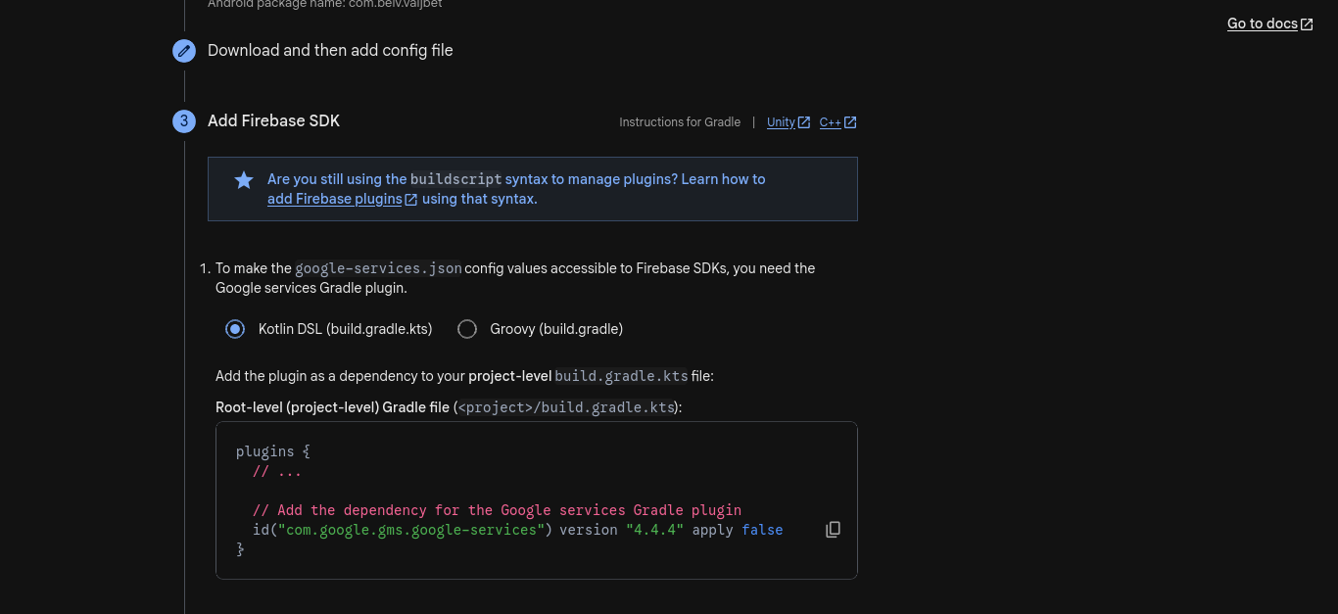Image resolution: width=1338 pixels, height=614 pixels.
Task: Select the Groovy radio button
Action: [467, 329]
